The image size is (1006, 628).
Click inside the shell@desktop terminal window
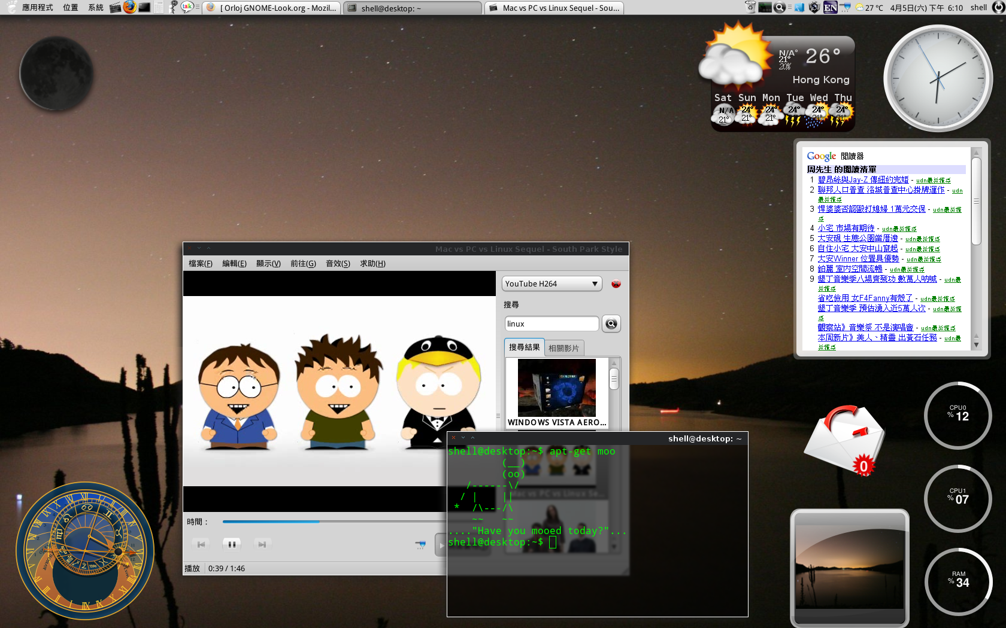[597, 530]
